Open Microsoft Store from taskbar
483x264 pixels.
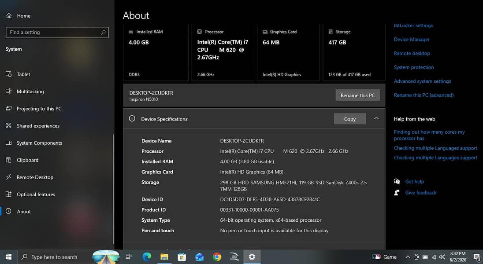click(x=182, y=257)
